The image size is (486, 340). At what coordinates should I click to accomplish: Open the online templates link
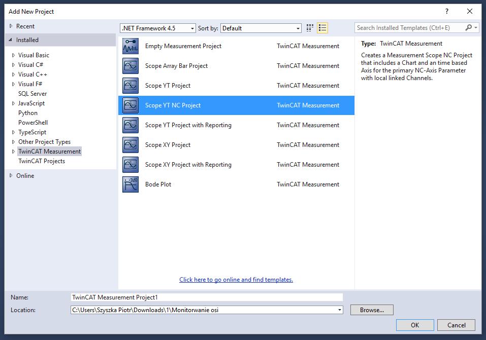[x=236, y=280]
